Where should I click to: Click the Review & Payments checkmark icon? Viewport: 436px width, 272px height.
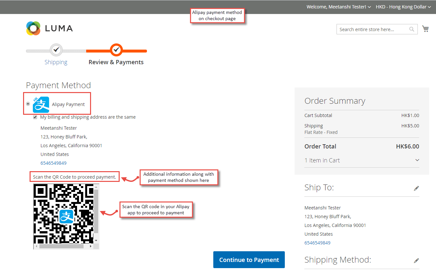point(116,50)
